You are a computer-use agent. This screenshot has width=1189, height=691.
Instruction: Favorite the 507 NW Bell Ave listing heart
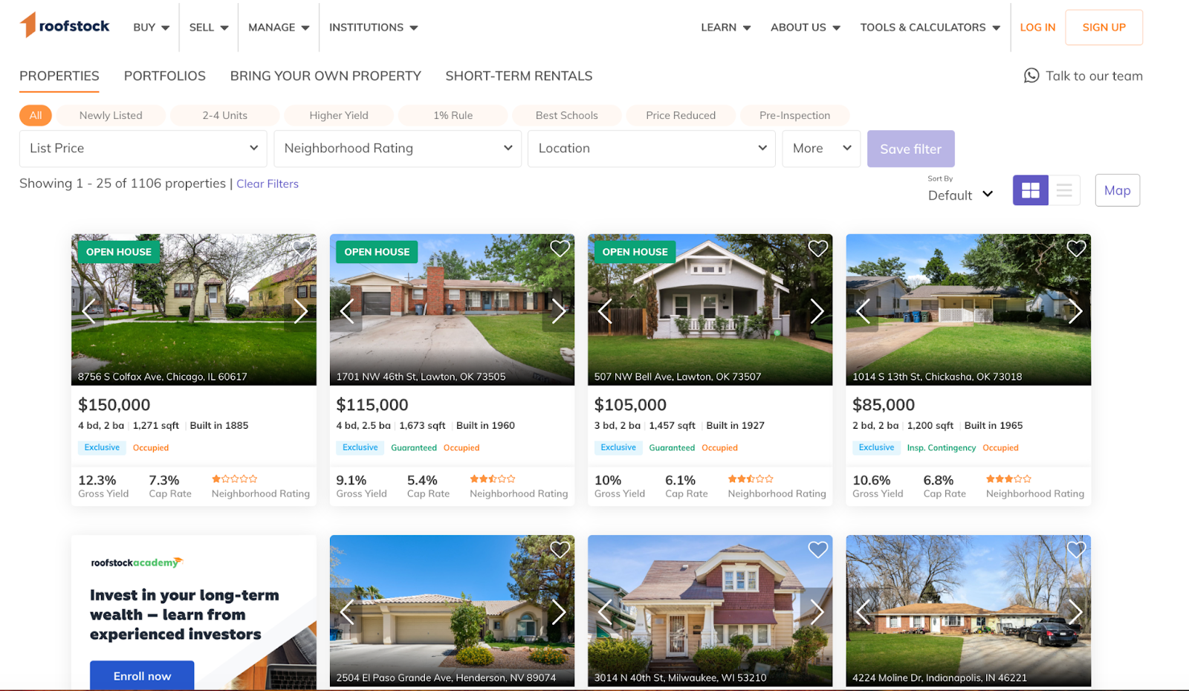817,249
